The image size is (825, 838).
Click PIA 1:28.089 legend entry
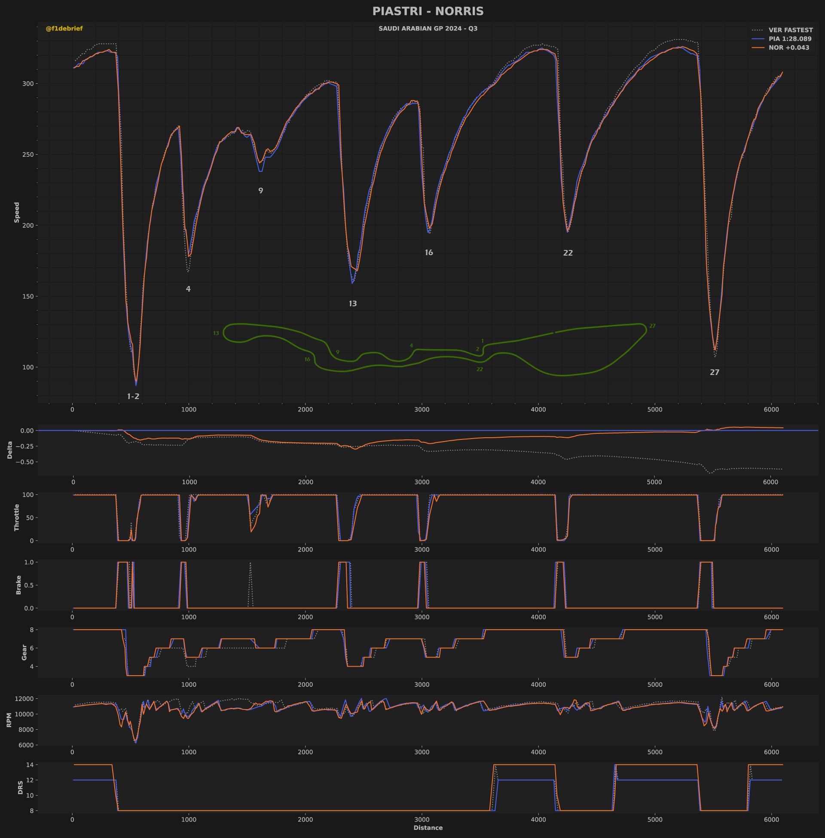790,39
